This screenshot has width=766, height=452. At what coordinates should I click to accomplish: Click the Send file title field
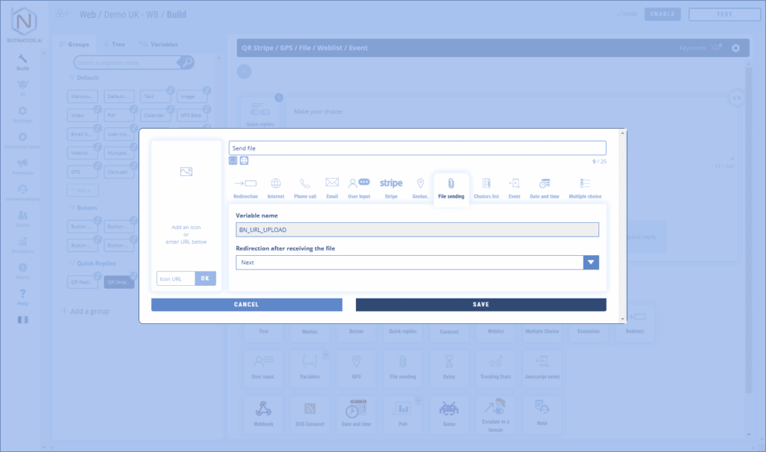(417, 148)
